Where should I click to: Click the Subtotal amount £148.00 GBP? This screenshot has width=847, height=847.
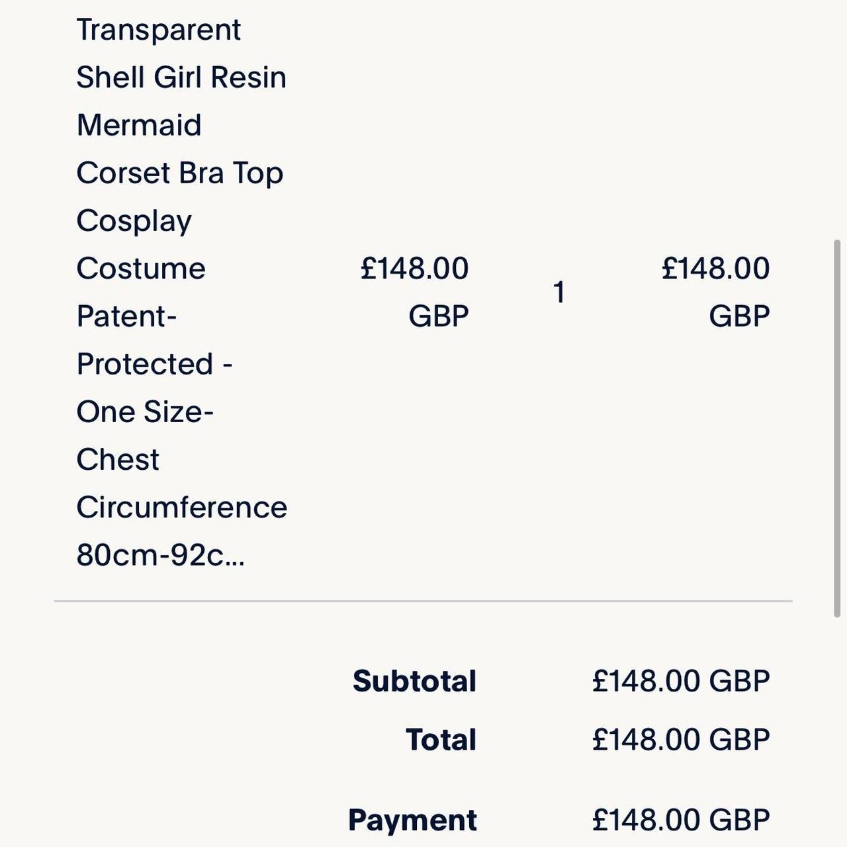[681, 681]
